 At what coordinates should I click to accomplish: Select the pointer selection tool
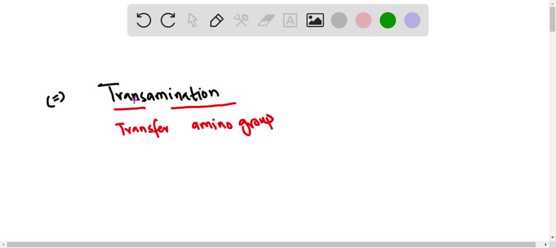192,21
